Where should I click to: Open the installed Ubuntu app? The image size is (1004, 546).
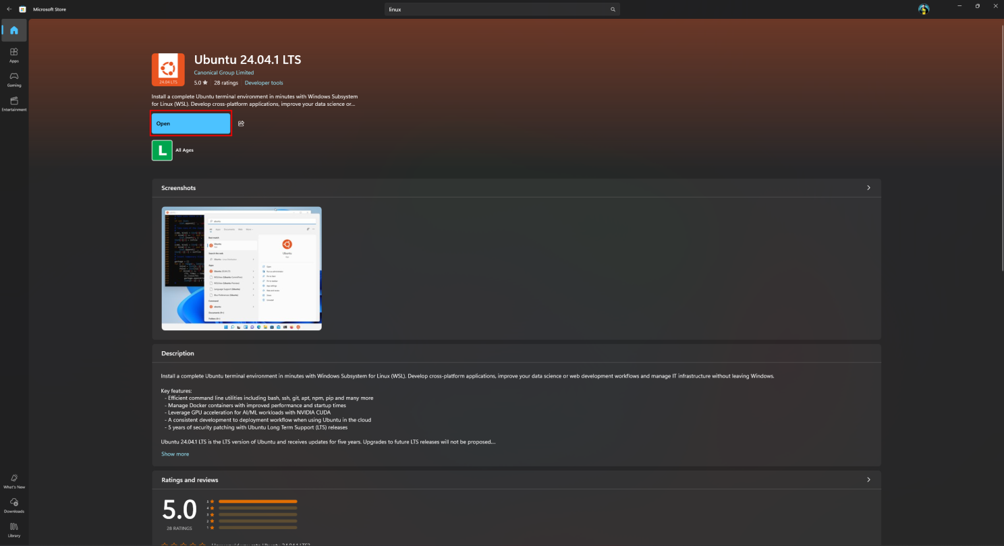[x=191, y=124]
